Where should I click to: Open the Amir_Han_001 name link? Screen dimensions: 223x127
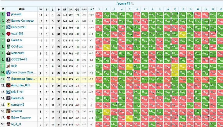pos(20,85)
